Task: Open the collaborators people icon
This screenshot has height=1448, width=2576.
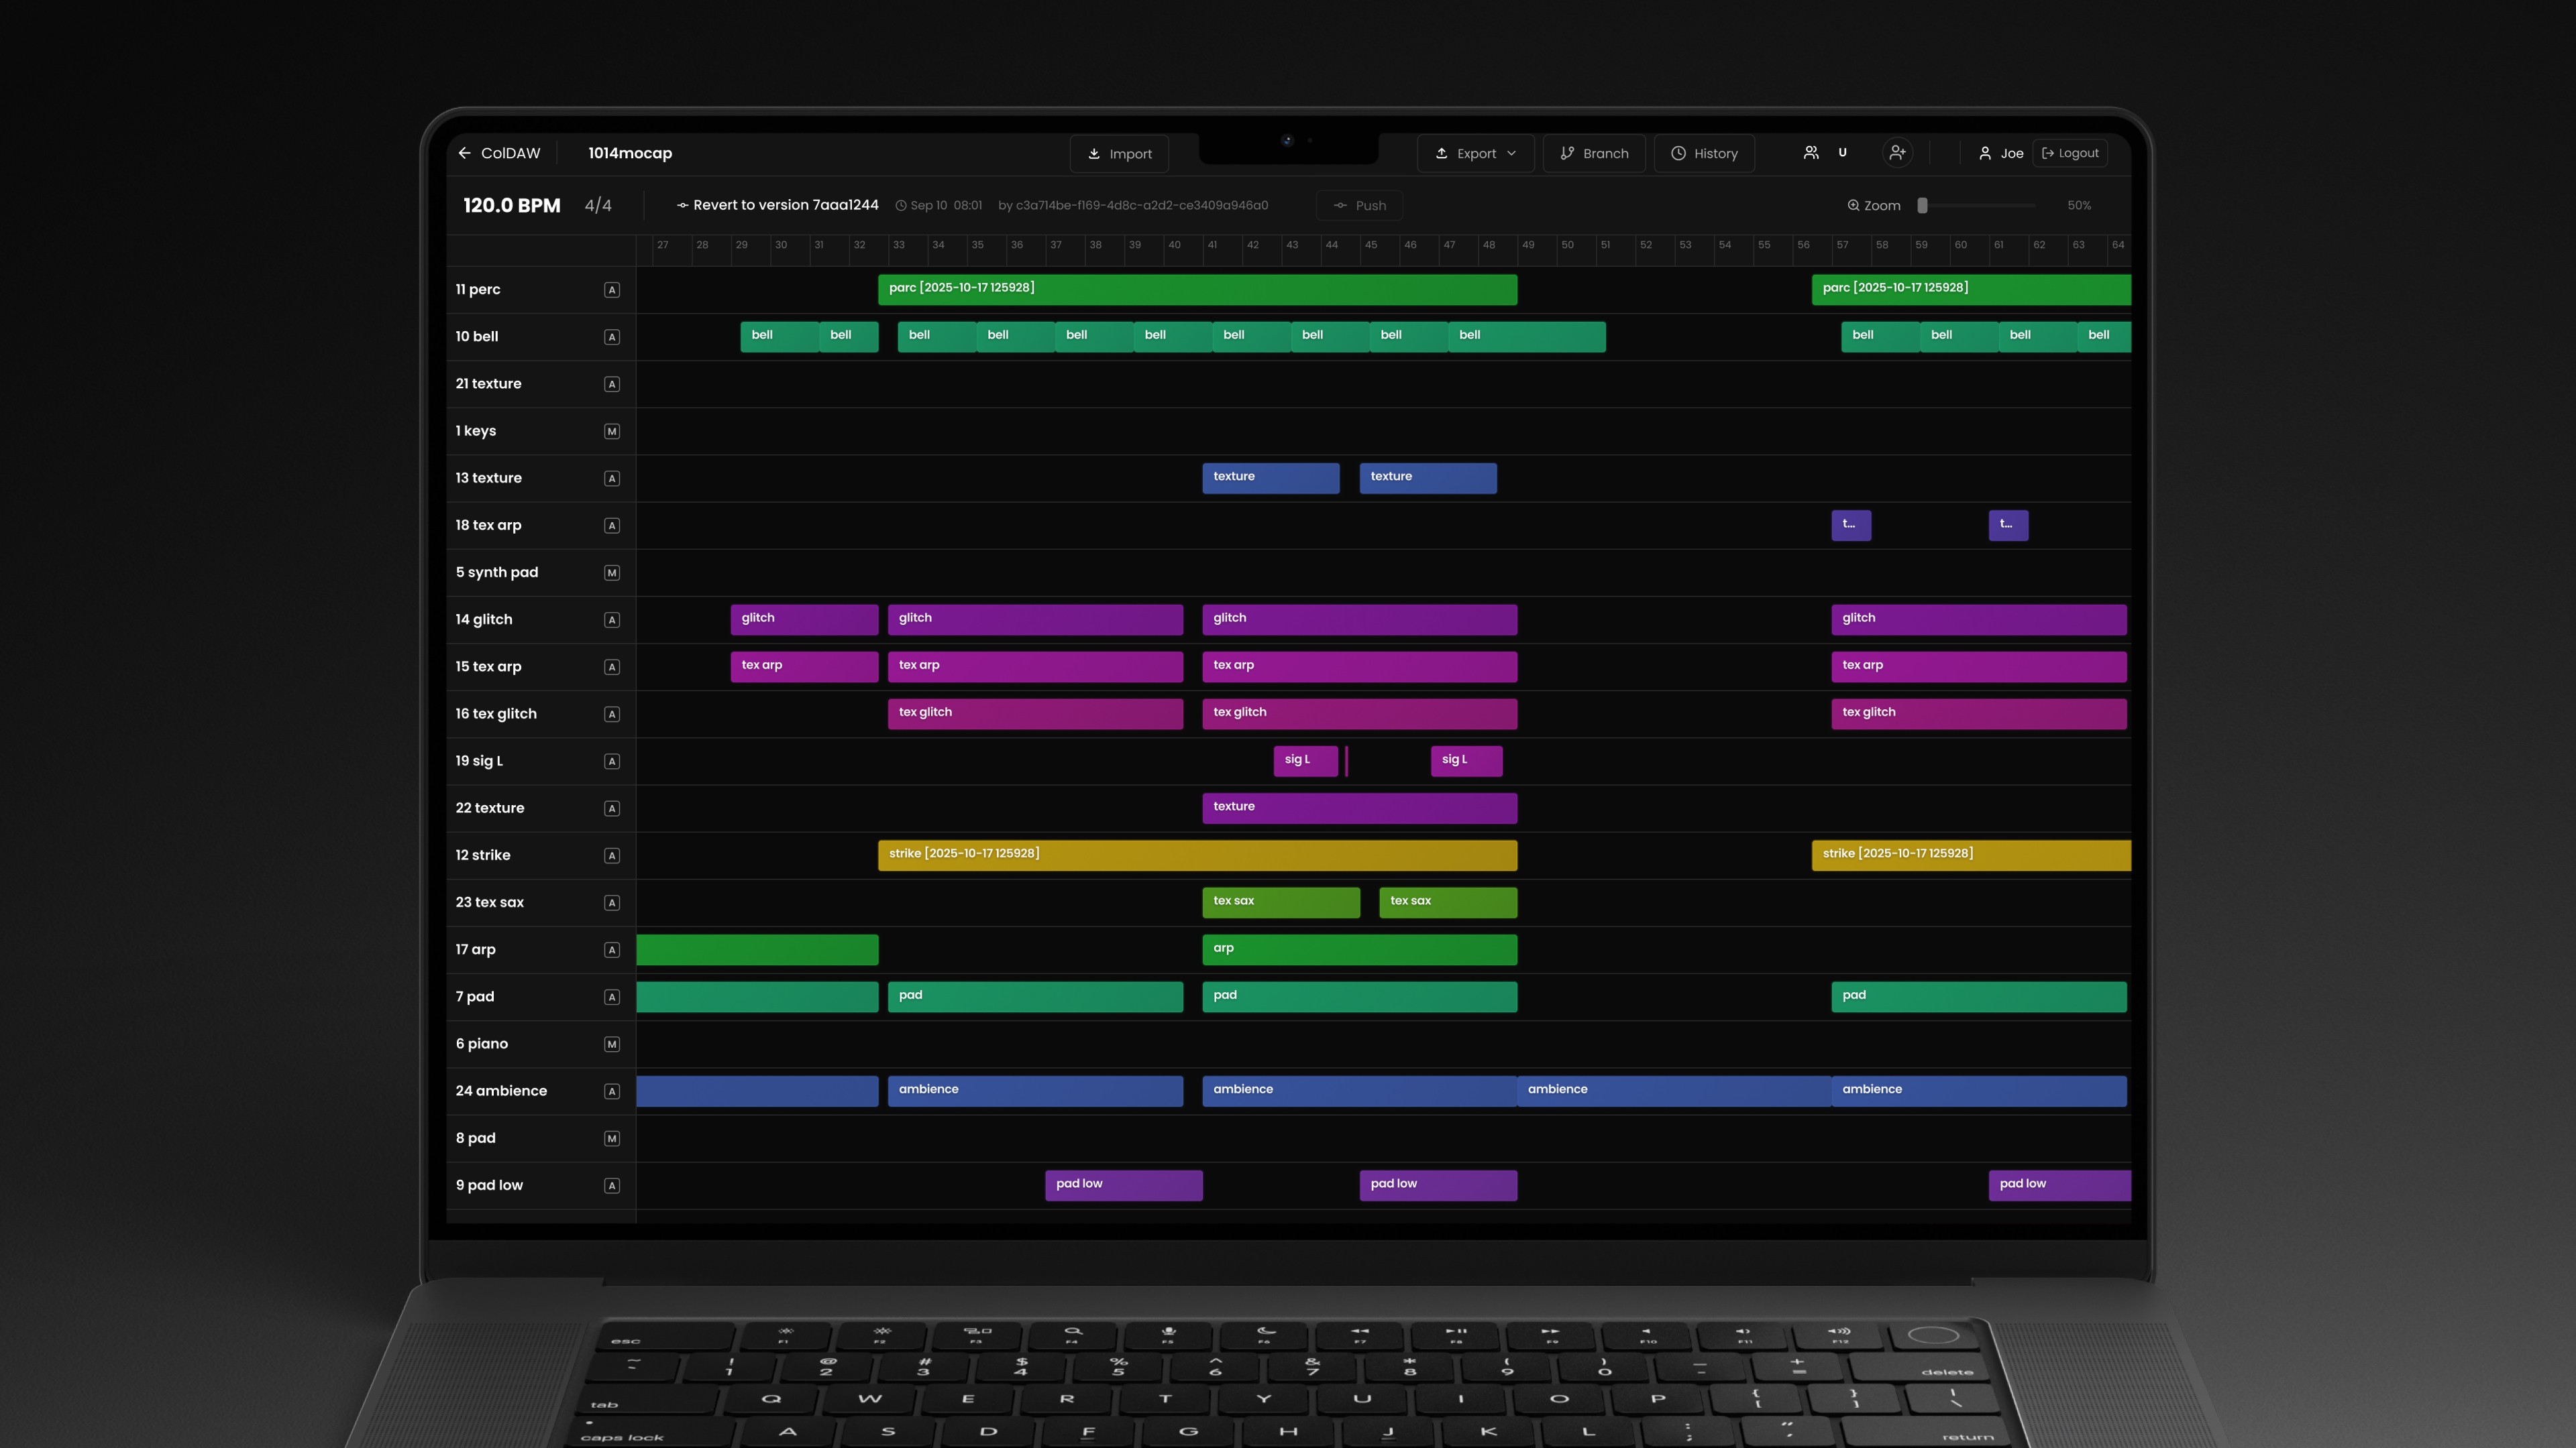Action: (x=1810, y=153)
